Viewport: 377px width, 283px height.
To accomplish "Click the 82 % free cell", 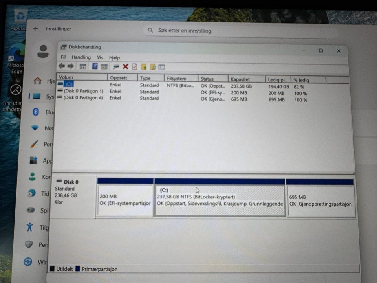I will point(299,87).
